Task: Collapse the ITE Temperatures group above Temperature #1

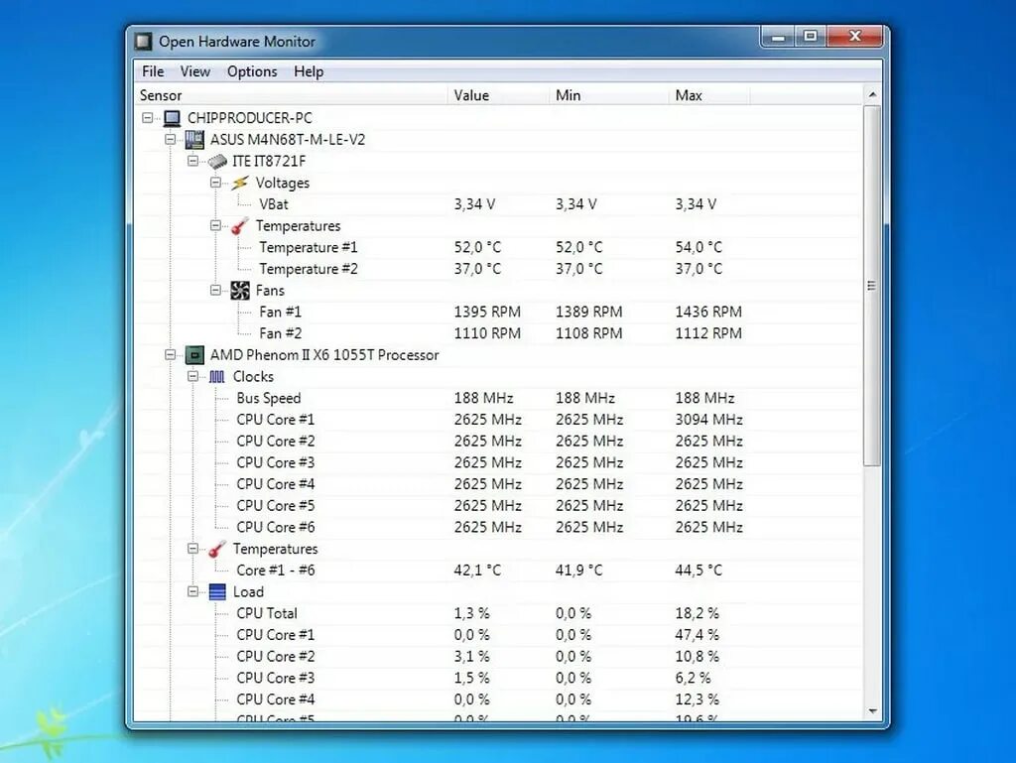Action: (x=215, y=225)
